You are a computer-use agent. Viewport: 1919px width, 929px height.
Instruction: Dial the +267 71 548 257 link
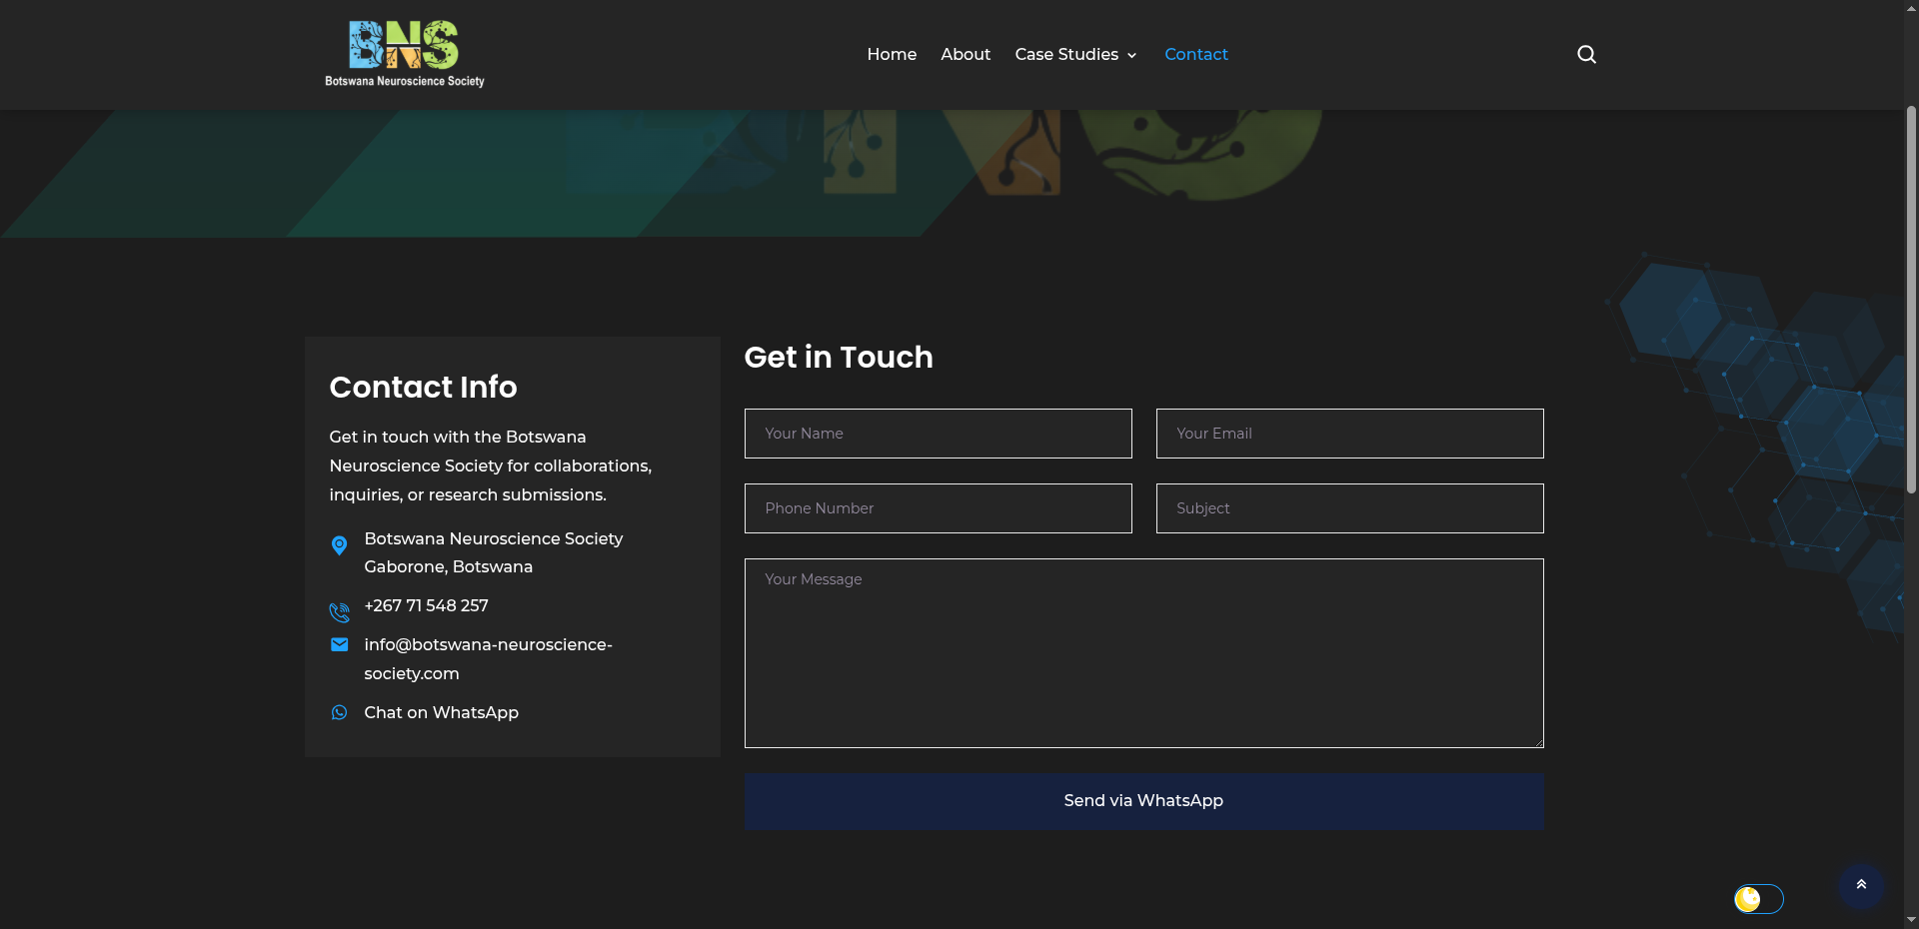426,605
